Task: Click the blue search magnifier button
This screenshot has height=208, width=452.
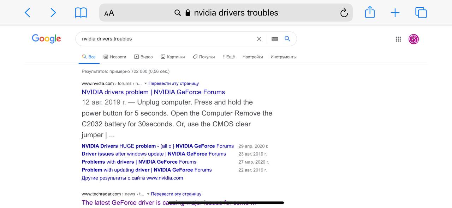Action: point(287,39)
